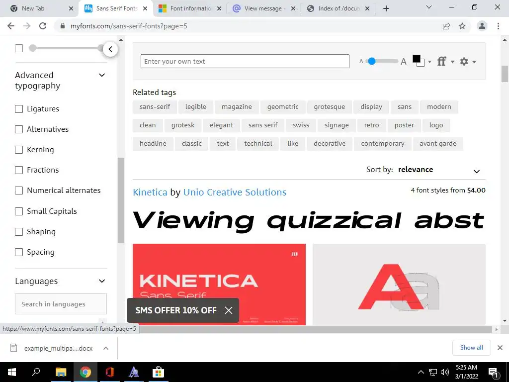Click the browser back arrow
Viewport: 509px width, 382px height.
11,26
